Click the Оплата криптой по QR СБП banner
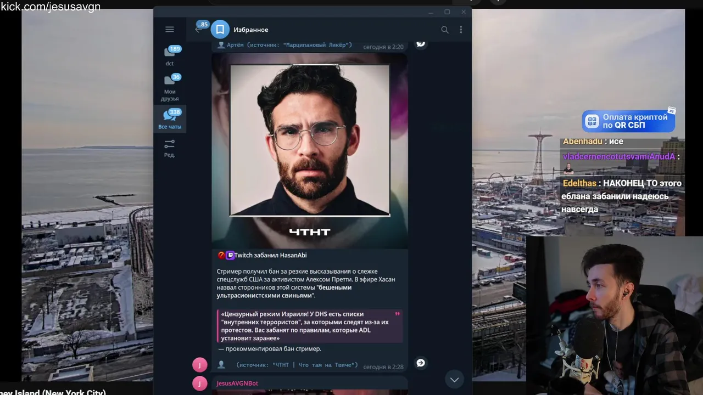The height and width of the screenshot is (395, 703). tap(628, 121)
